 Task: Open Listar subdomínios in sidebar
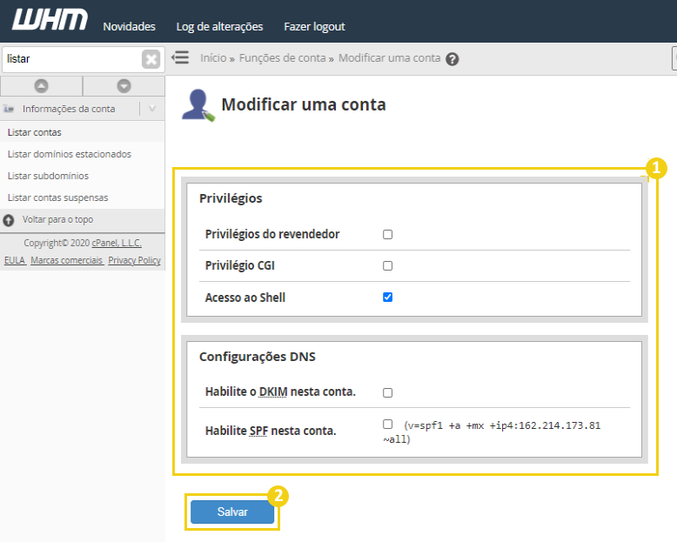click(x=48, y=176)
